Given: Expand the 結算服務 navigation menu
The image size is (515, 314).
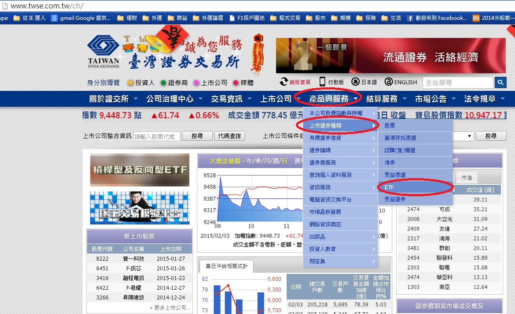Looking at the screenshot, I should [x=386, y=99].
